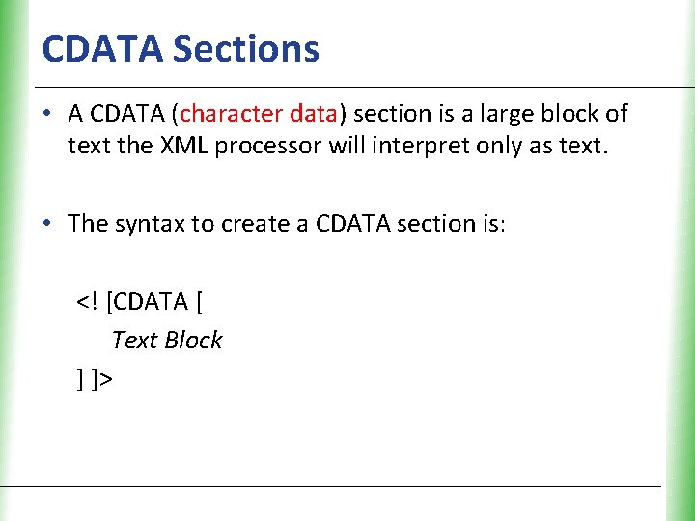This screenshot has width=695, height=521.
Task: Click the horizontal line near the slide bottom
Action: (x=338, y=486)
